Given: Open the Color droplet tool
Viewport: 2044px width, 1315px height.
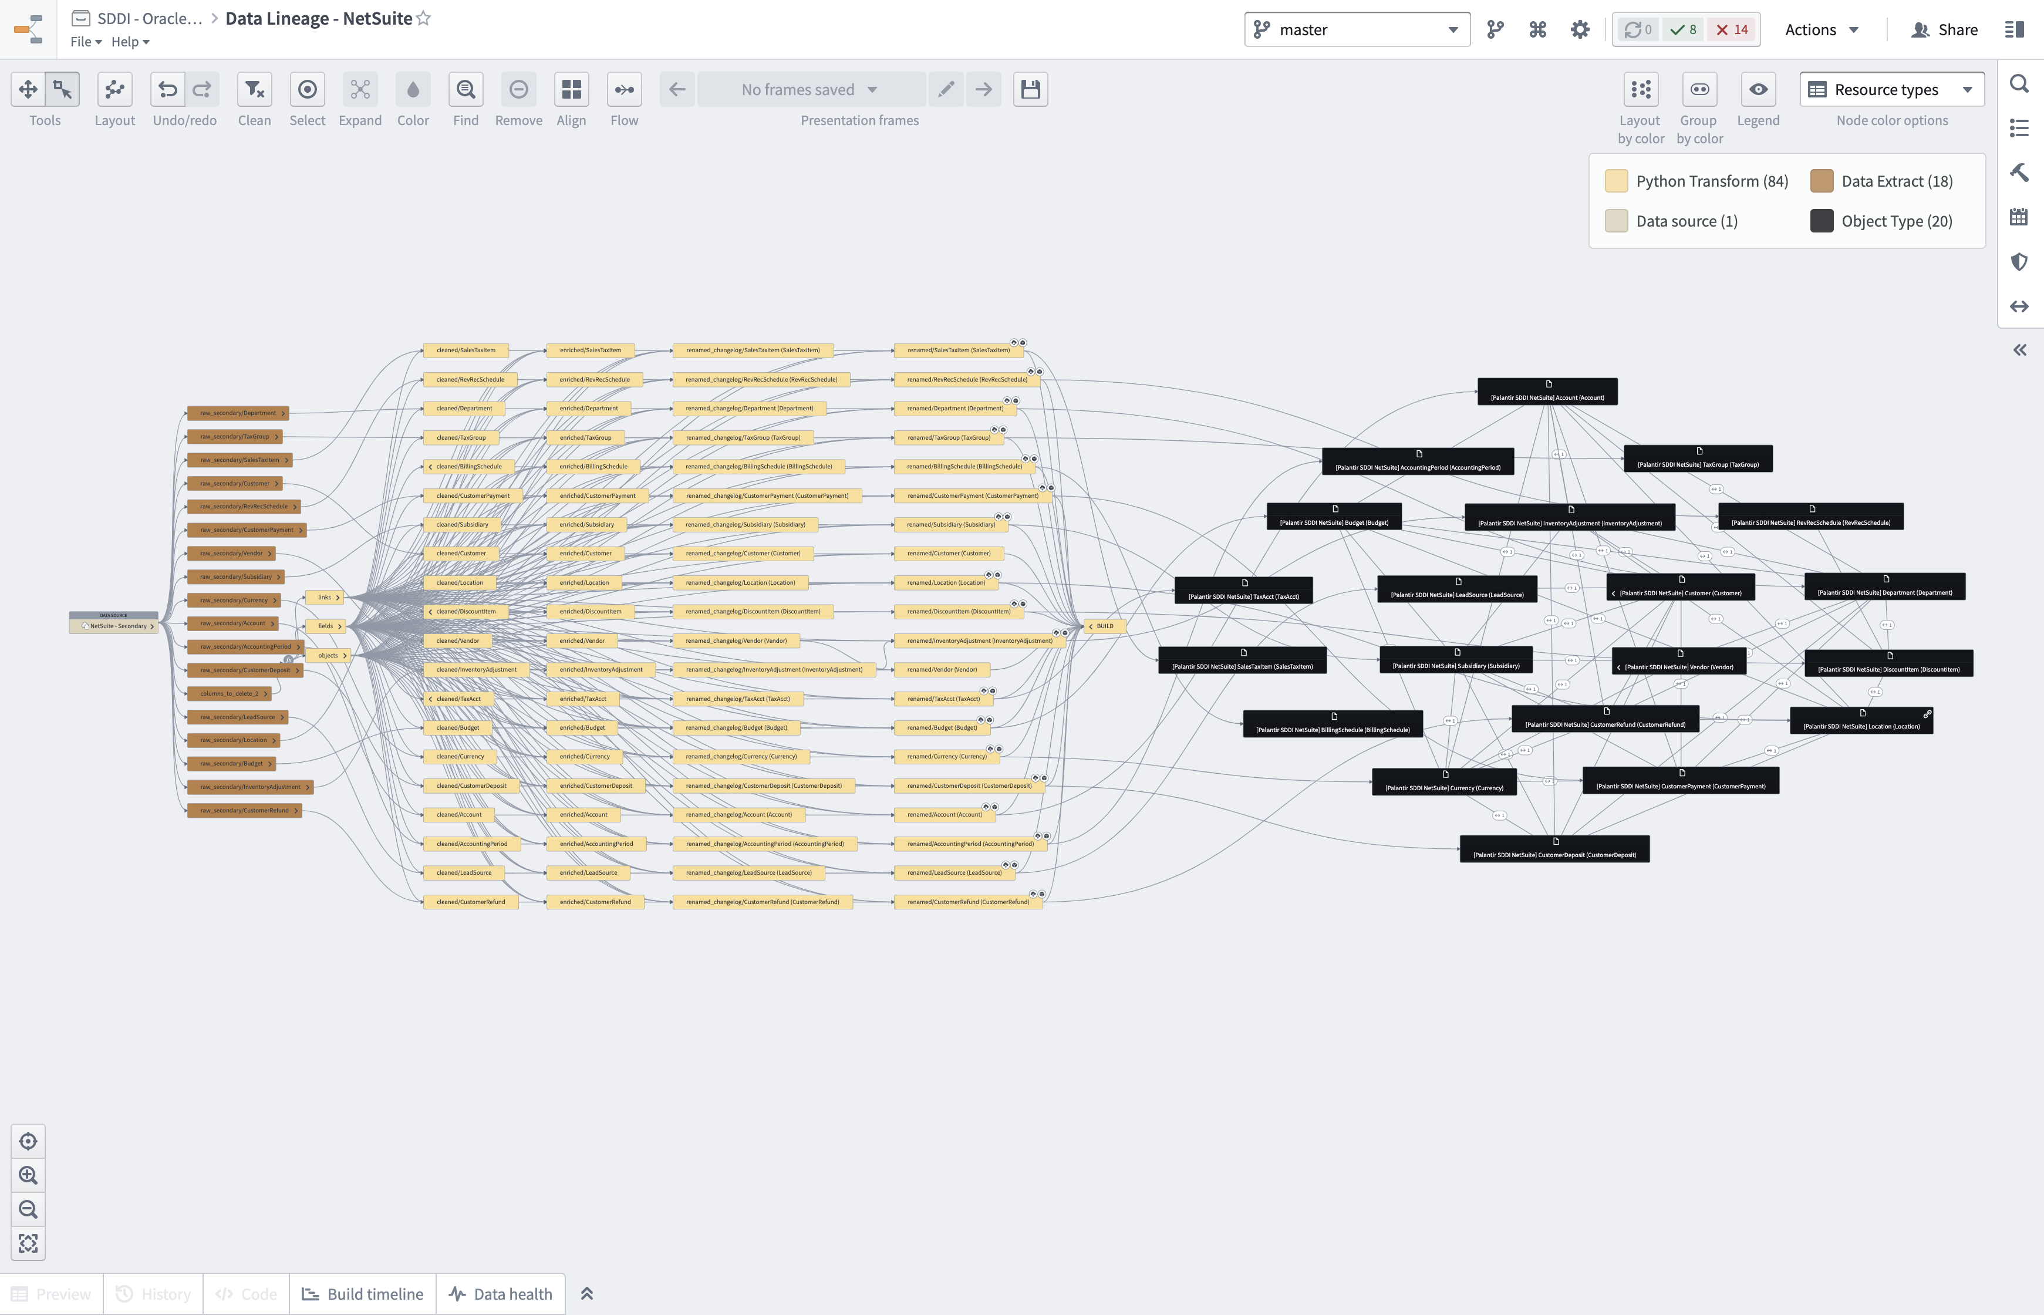Looking at the screenshot, I should (x=413, y=90).
